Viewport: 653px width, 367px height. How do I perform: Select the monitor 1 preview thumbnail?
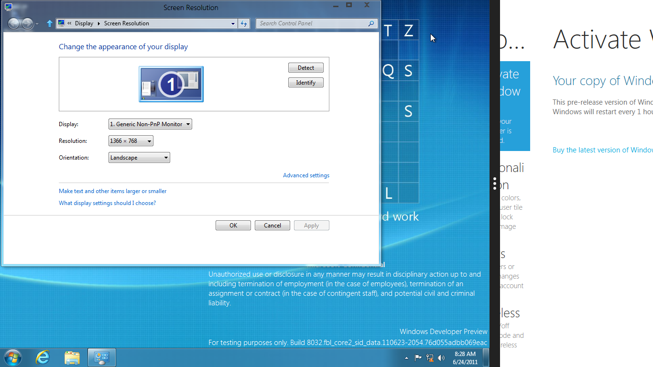click(x=171, y=84)
